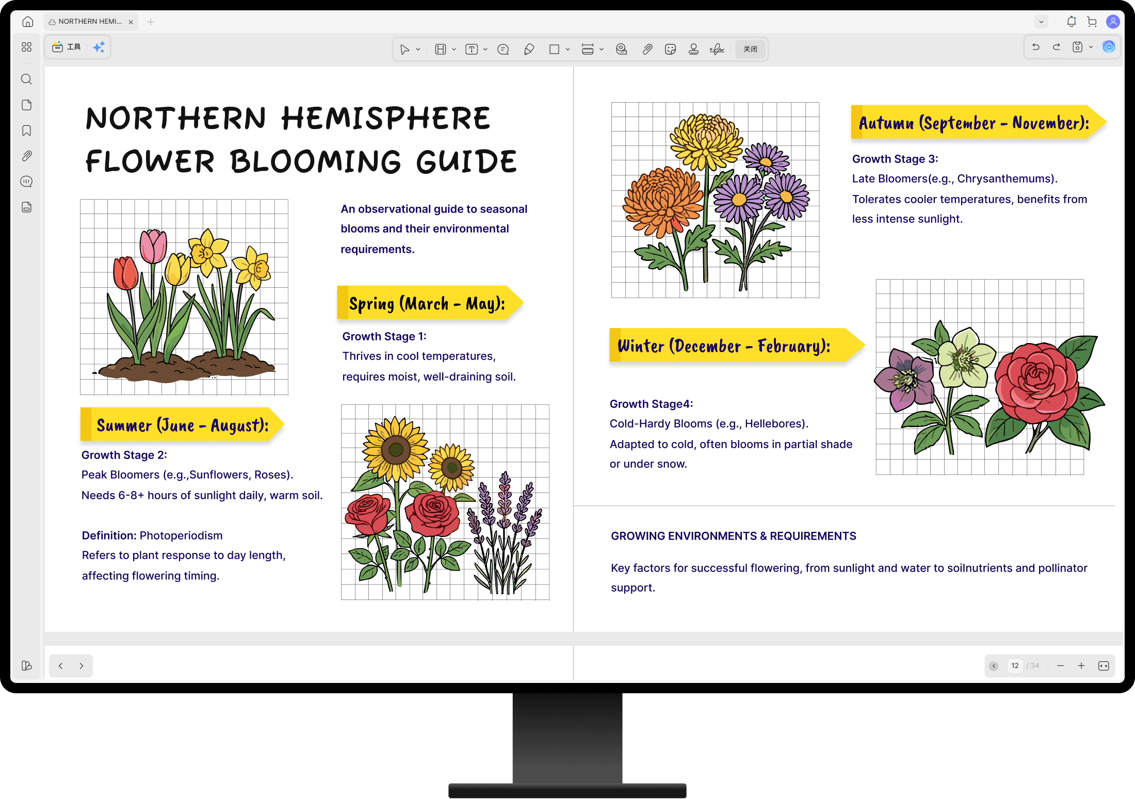Screen dimensions: 1135x799
Task: Choose the sticker tool
Action: (x=670, y=49)
